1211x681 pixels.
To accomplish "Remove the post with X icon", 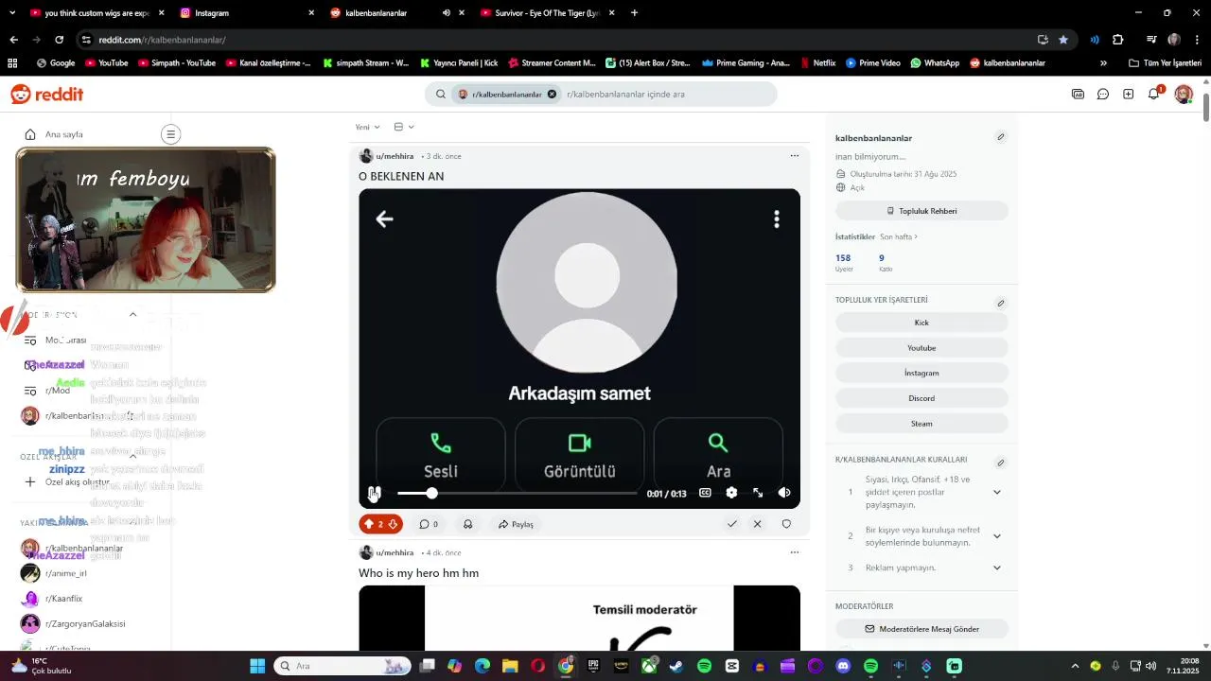I will click(757, 524).
